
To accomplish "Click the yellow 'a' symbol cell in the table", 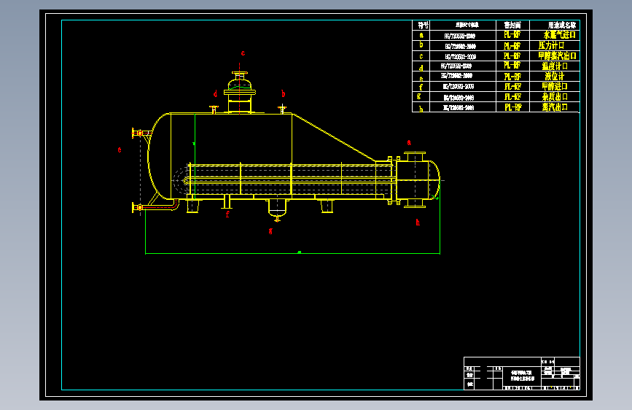I will (421, 36).
